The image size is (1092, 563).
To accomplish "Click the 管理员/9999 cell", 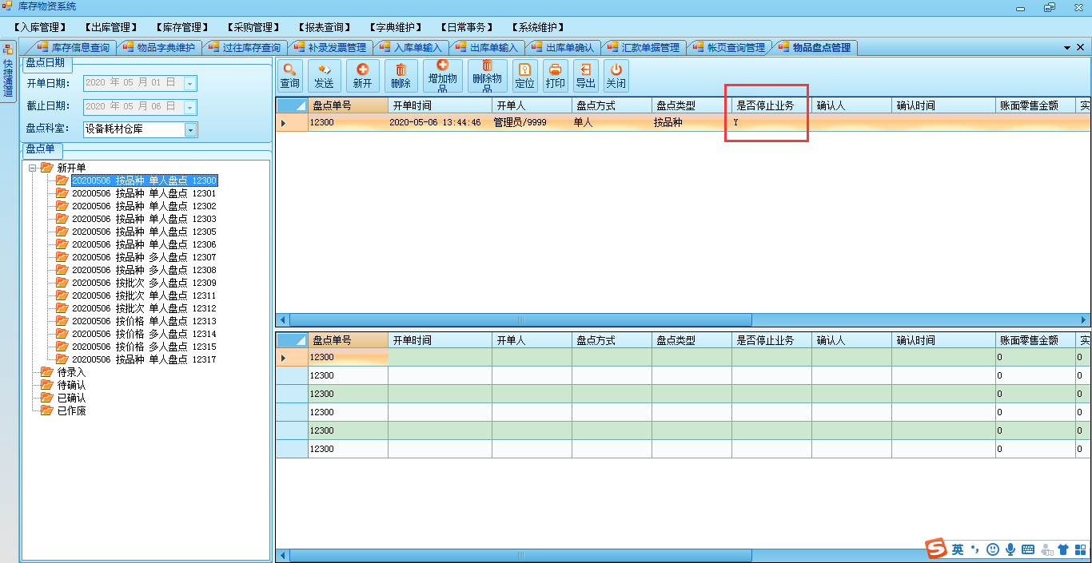I will [532, 123].
